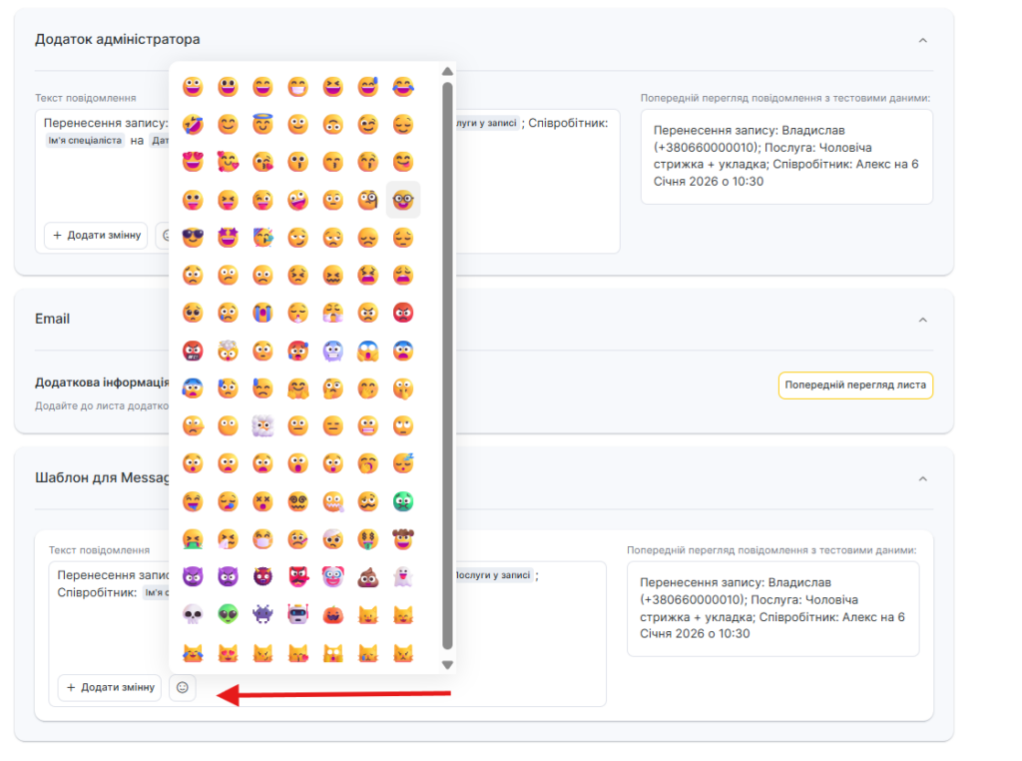
Task: Insert the pile of poo emoji
Action: pyautogui.click(x=368, y=576)
